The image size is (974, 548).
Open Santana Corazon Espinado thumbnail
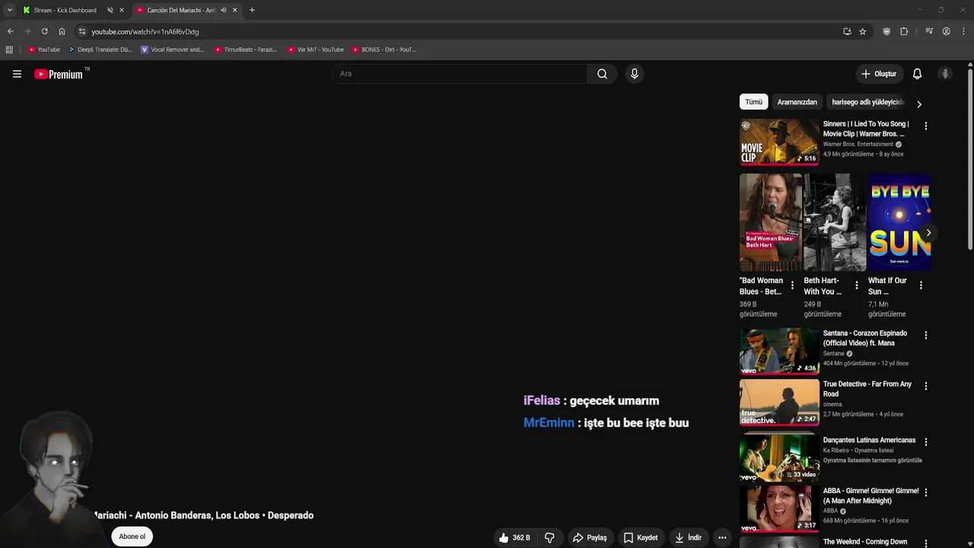[x=779, y=351]
